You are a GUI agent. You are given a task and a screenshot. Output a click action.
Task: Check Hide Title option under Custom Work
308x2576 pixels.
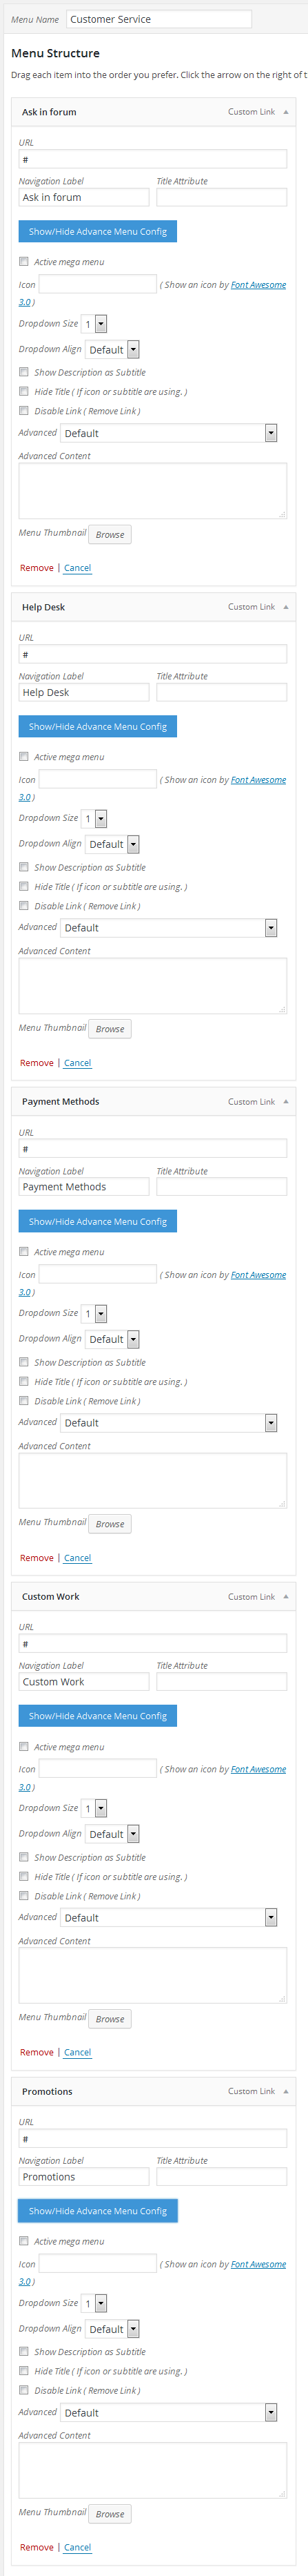coord(24,1876)
